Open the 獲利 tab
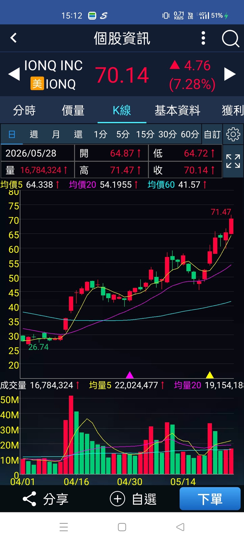Screen dimensions: 244x542 (x=233, y=110)
